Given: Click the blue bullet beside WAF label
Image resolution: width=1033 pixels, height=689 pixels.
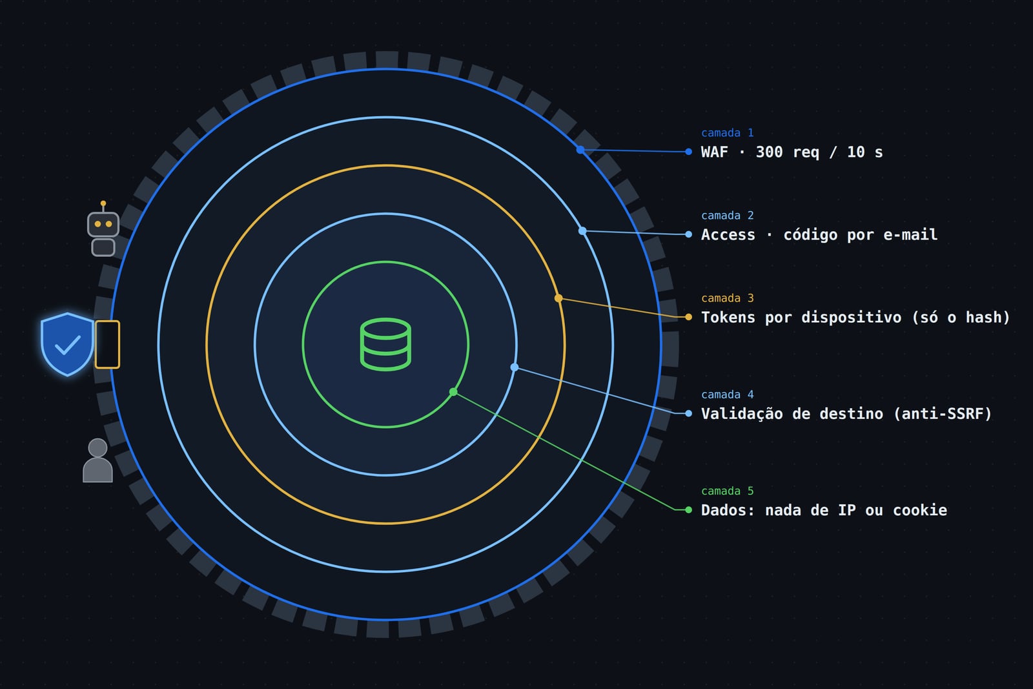Looking at the screenshot, I should pyautogui.click(x=688, y=152).
